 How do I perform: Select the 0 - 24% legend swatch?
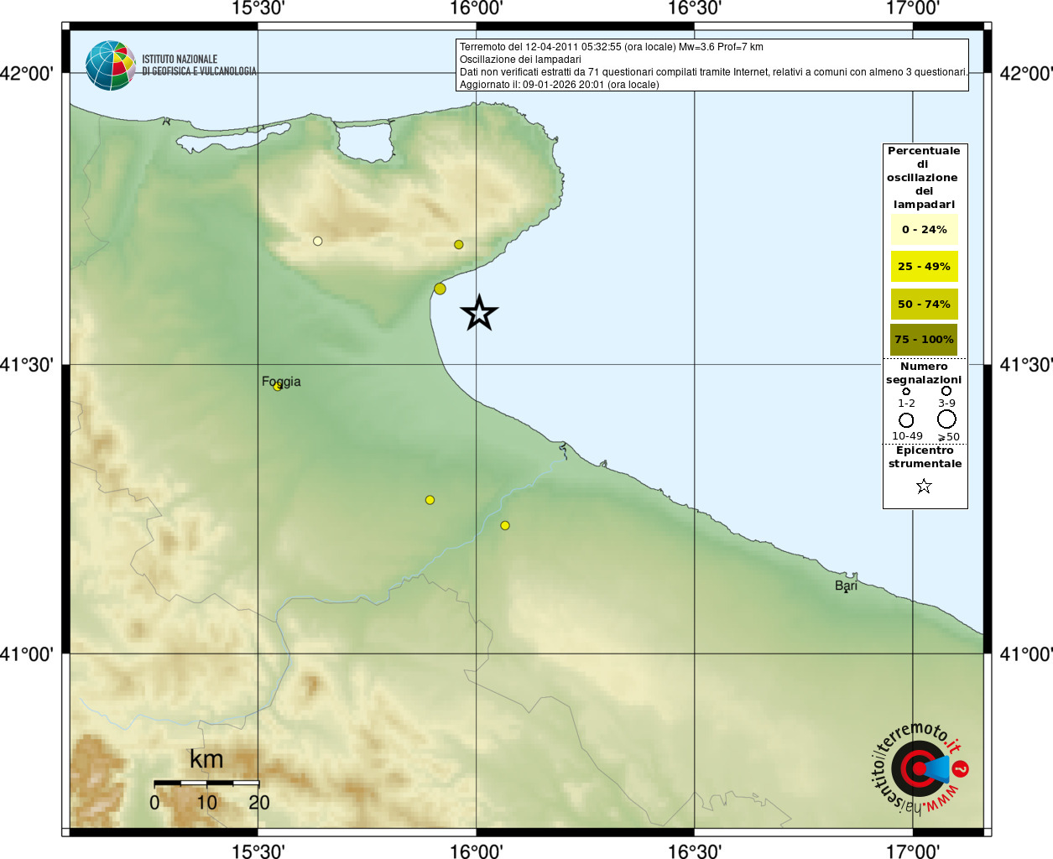pyautogui.click(x=924, y=229)
